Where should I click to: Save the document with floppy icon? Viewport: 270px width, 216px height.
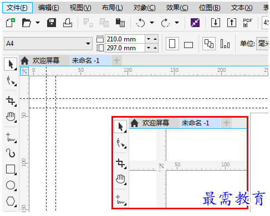[x=52, y=23]
